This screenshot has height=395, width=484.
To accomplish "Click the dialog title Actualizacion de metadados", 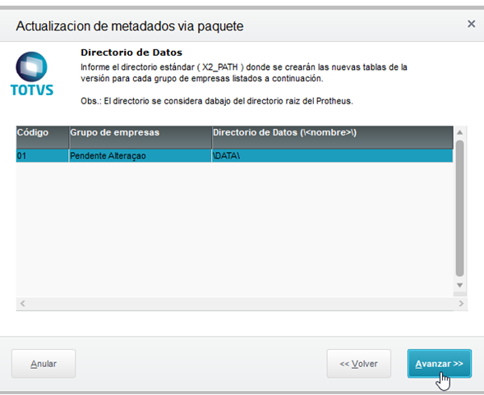I will click(130, 26).
